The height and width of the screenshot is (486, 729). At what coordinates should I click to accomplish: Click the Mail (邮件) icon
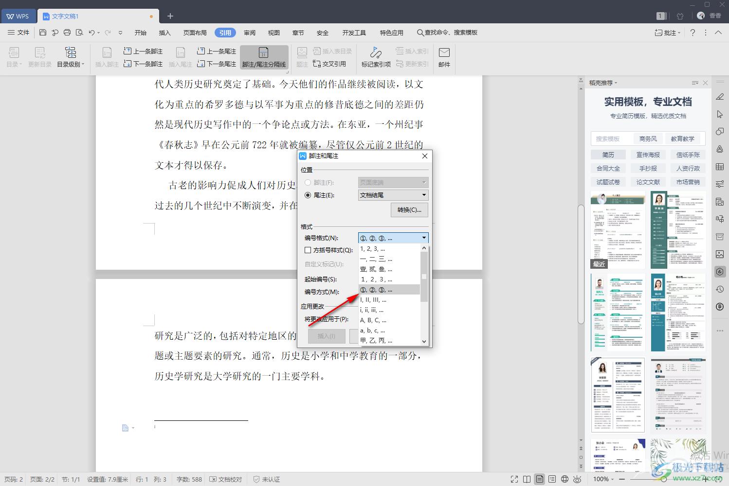tap(444, 57)
